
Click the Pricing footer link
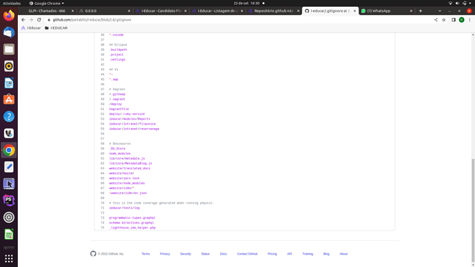pos(272,254)
